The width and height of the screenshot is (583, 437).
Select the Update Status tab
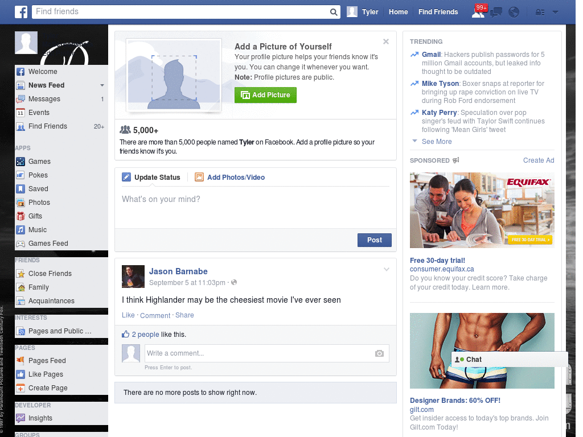[x=151, y=178]
